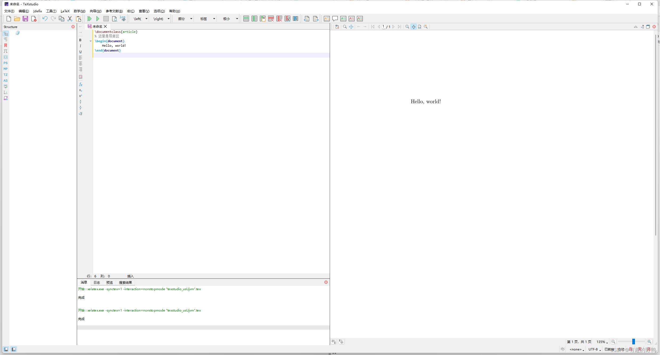Copy selection with the copy icon
The height and width of the screenshot is (355, 660).
(x=61, y=19)
